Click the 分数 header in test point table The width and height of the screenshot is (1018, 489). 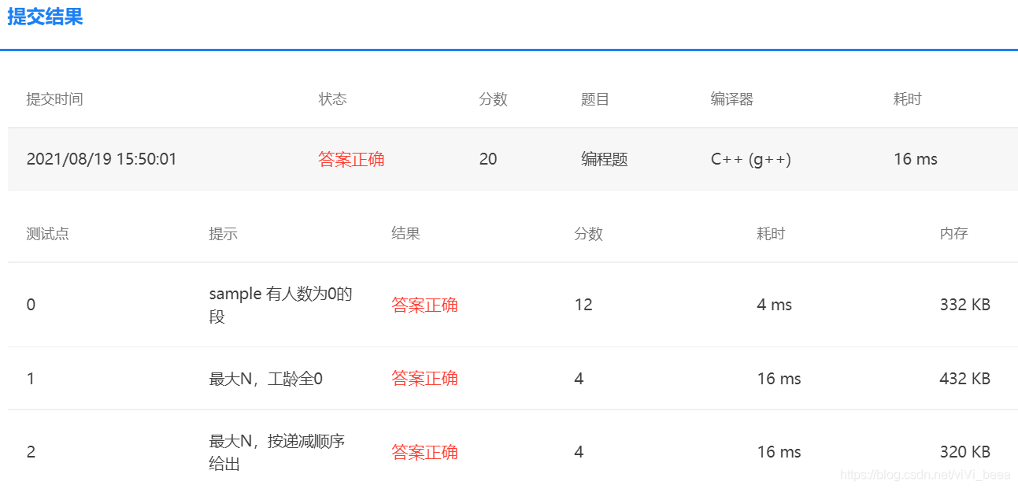point(588,234)
